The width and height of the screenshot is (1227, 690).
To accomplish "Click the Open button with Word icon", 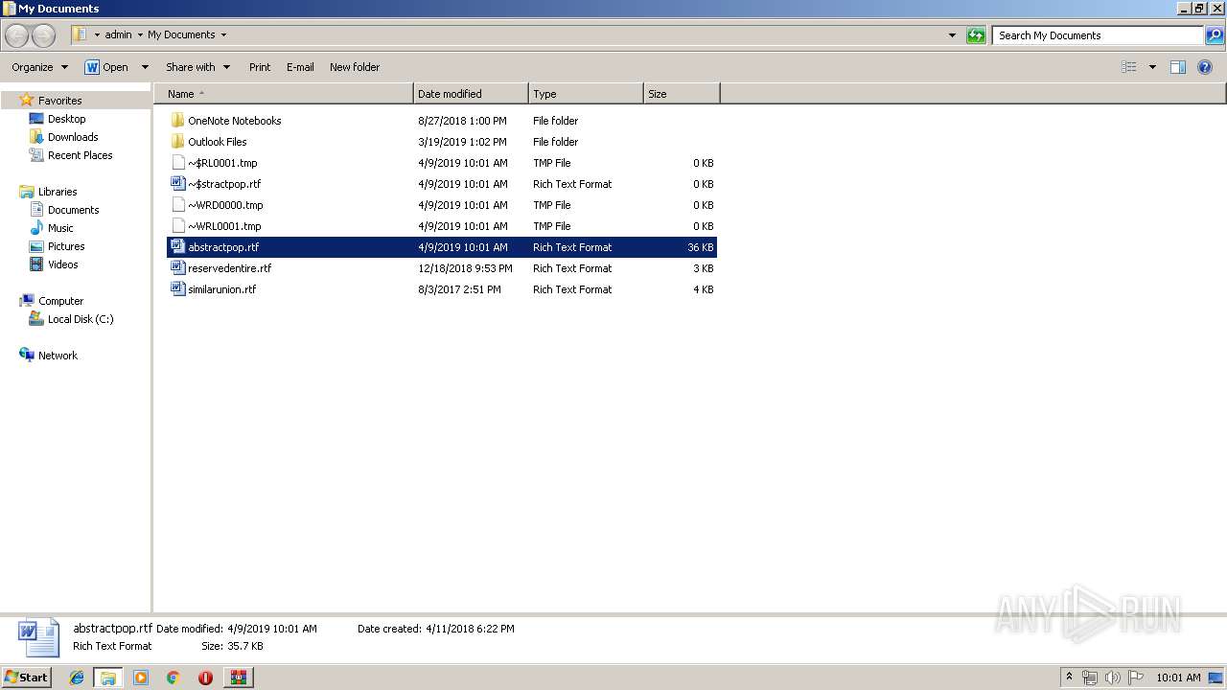I will (106, 67).
